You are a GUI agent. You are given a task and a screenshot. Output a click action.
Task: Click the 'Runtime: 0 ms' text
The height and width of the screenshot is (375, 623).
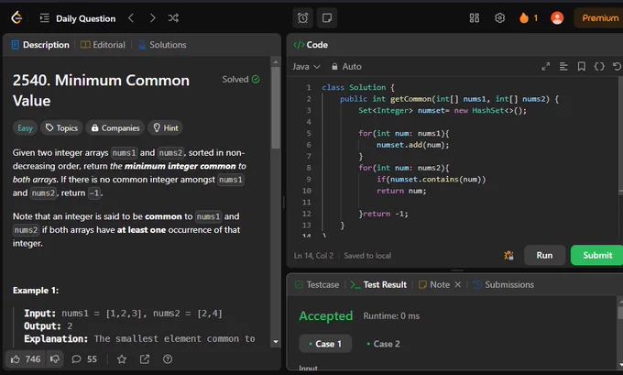pos(391,316)
